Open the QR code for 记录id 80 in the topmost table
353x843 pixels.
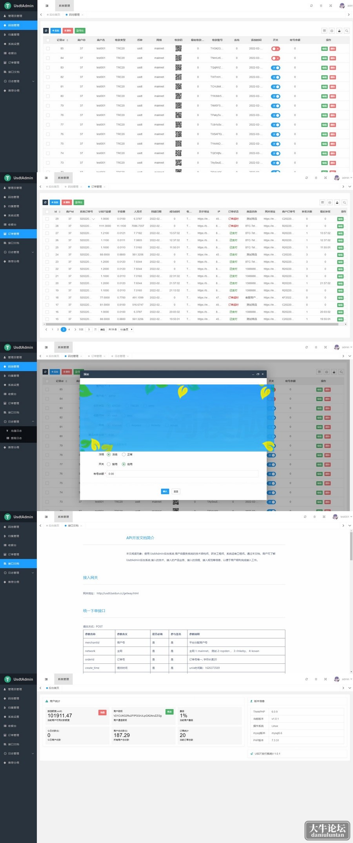(x=178, y=96)
